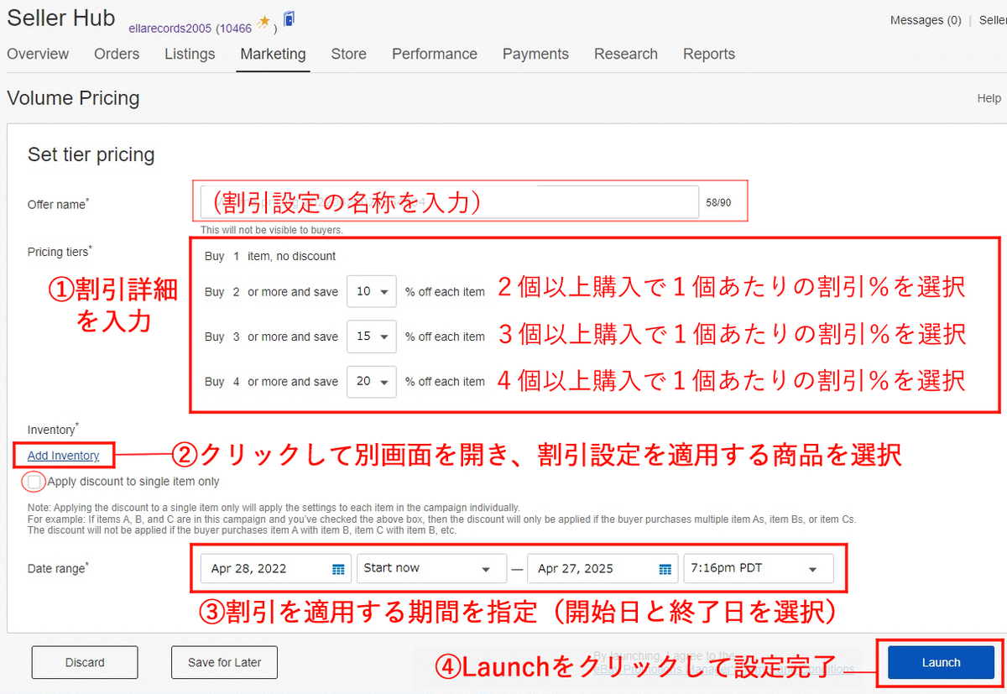Open discount dropdown for Buy 2 tier
Image resolution: width=1007 pixels, height=694 pixels.
point(371,292)
